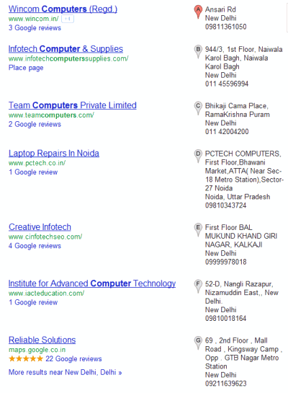Click map marker F for Nangli Razapur
288x393 pixels.
[198, 286]
